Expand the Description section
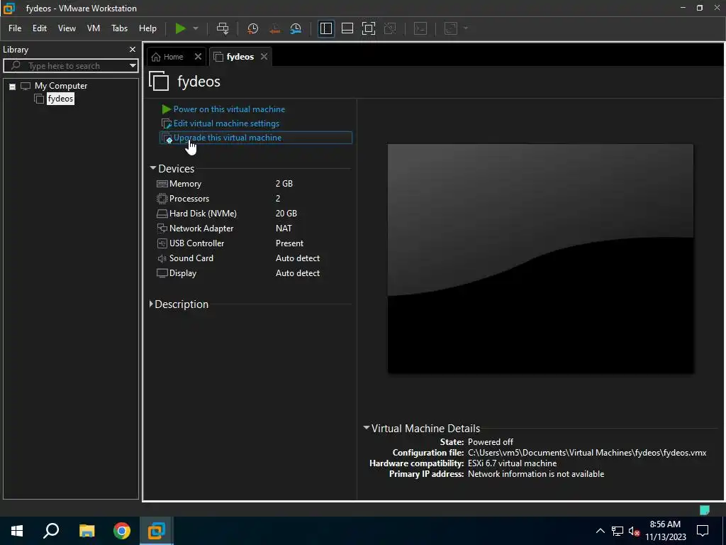This screenshot has width=726, height=545. 151,304
